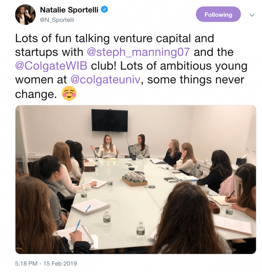Open the 5:18 PM - 15 Feb 2019 timestamp
Viewport: 262px width, 272px height.
[x=46, y=263]
